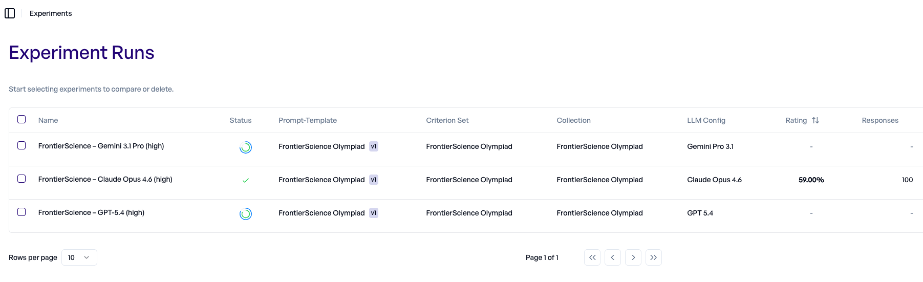Toggle the sidebar panel icon

click(x=10, y=13)
